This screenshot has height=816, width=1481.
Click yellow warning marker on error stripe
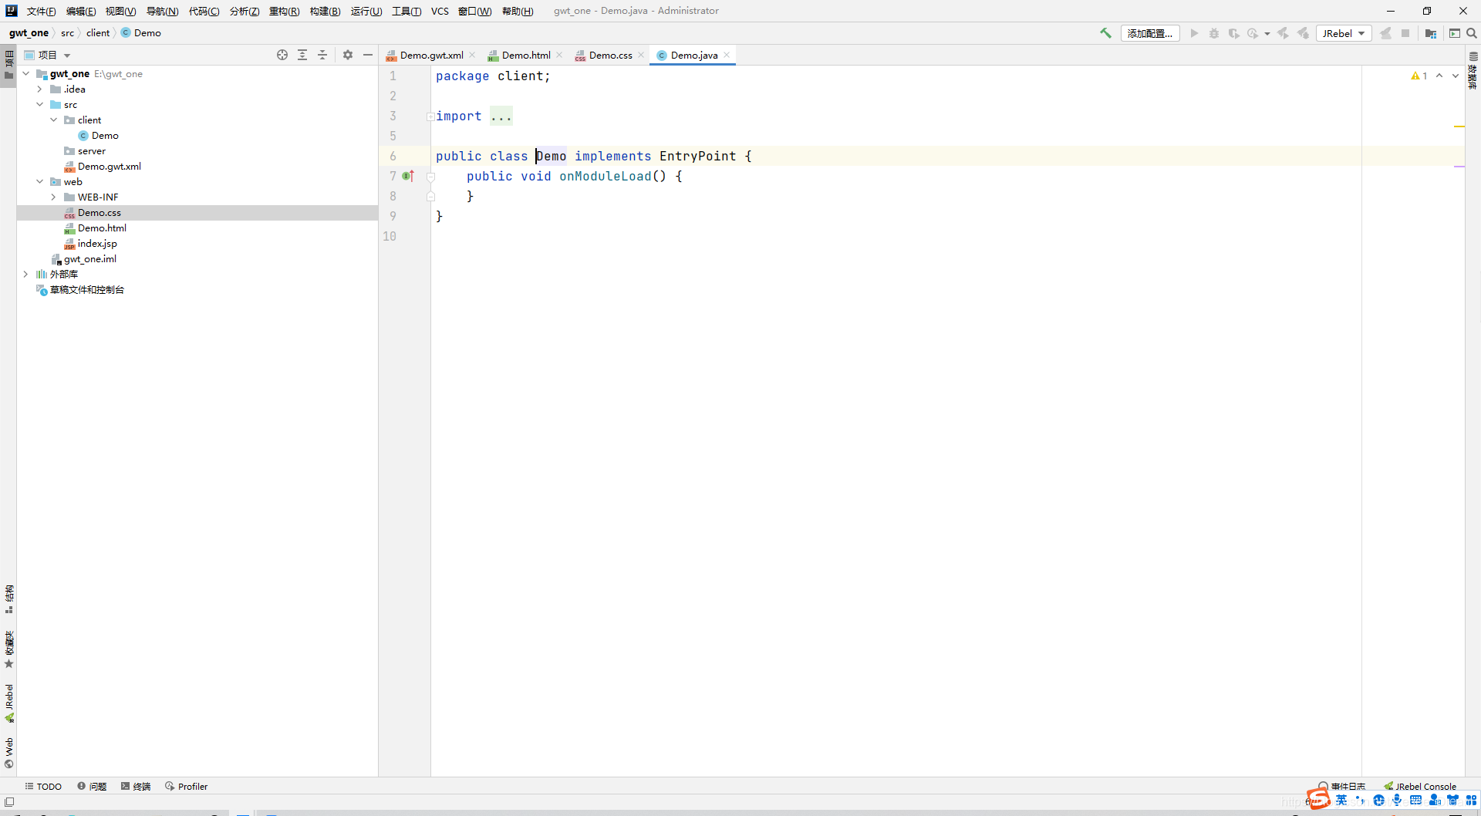pos(1459,126)
